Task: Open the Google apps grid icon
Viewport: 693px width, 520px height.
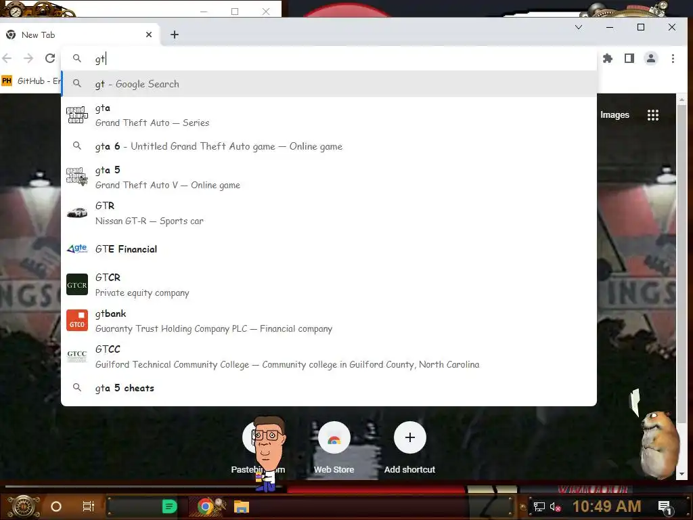Action: (653, 115)
